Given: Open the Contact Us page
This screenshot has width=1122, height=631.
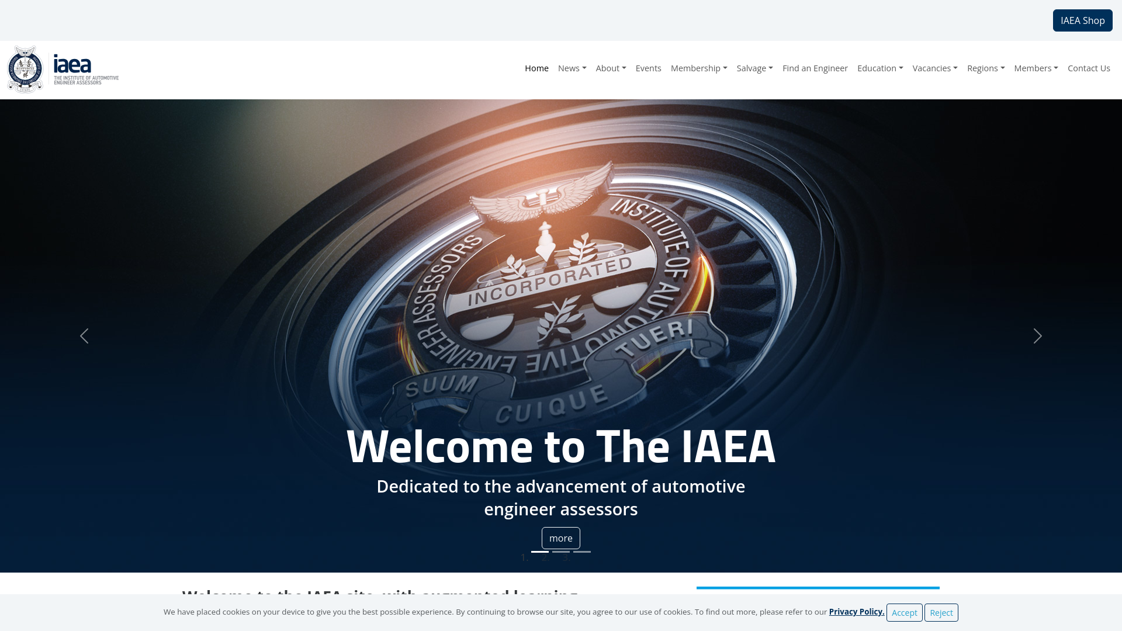Looking at the screenshot, I should click(x=1089, y=68).
